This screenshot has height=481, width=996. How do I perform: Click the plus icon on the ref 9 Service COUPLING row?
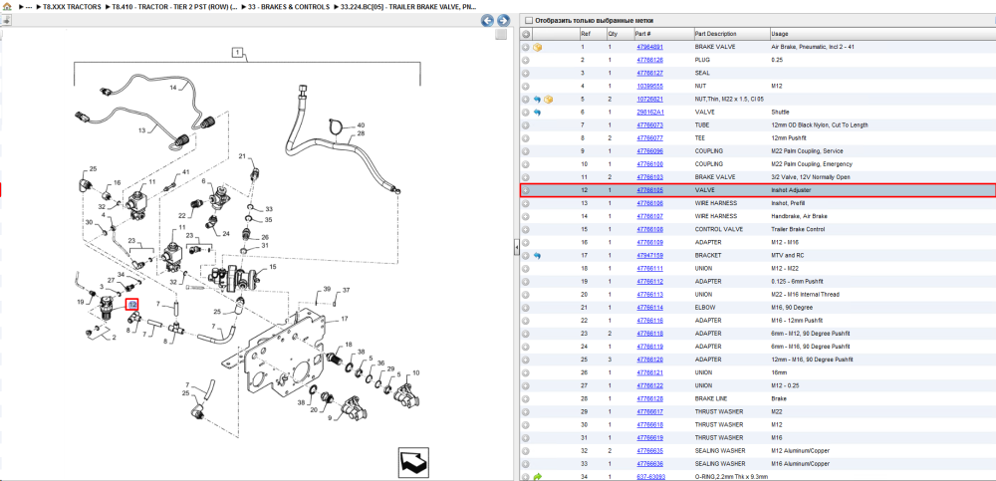point(526,151)
